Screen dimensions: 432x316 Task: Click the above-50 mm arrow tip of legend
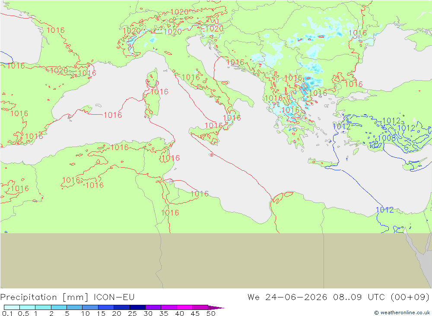(216, 307)
